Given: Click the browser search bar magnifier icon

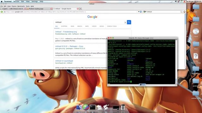Looking at the screenshot, I should (181, 12).
